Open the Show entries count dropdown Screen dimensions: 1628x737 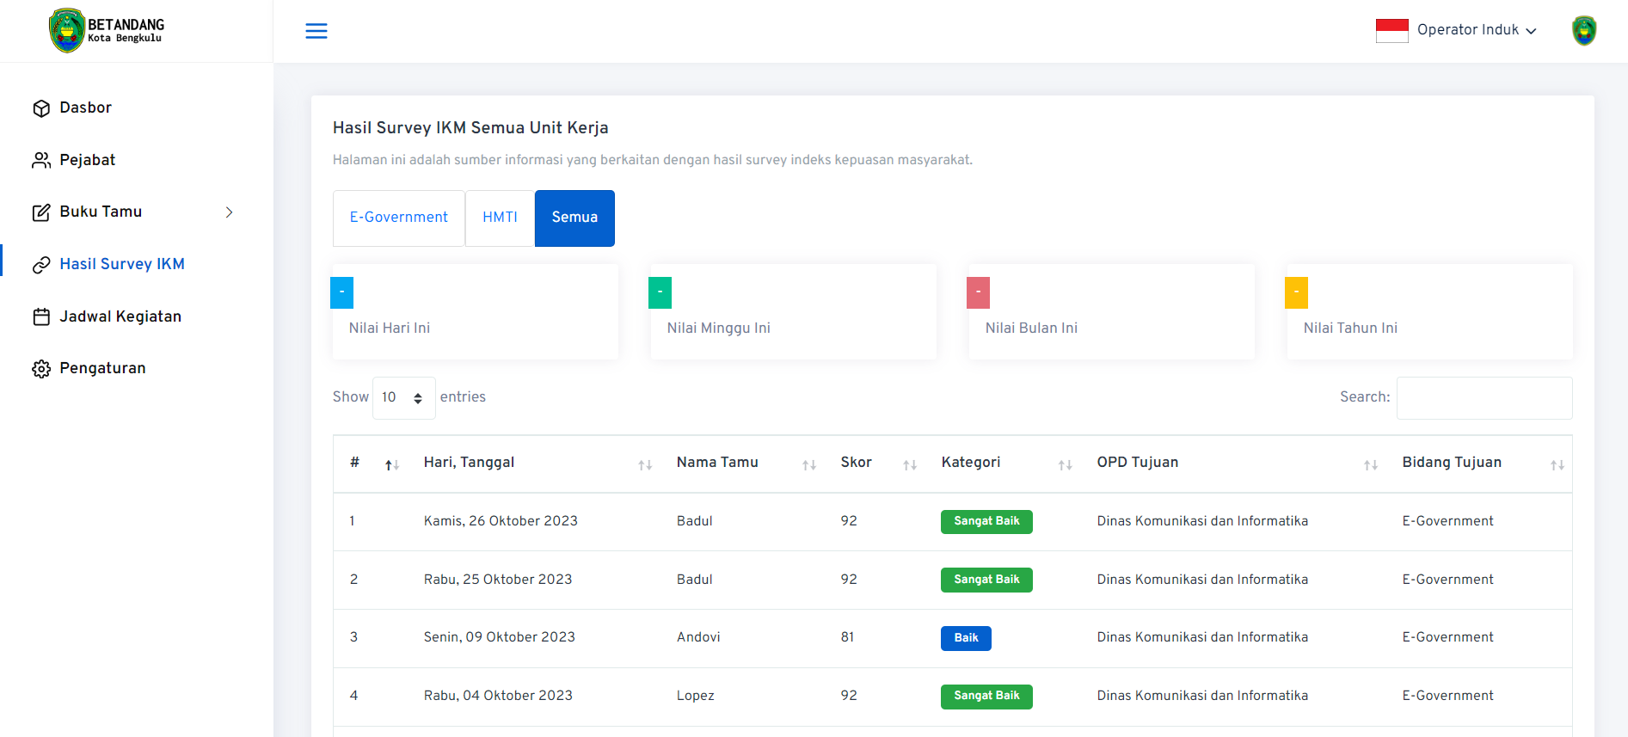(404, 398)
